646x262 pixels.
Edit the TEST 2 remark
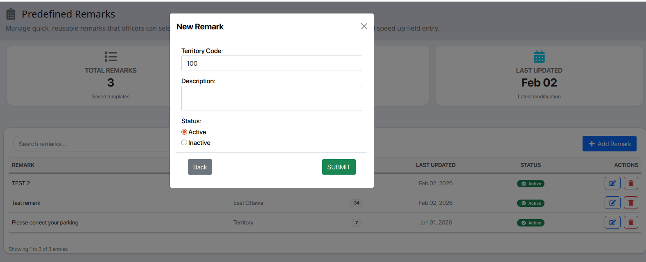click(612, 183)
